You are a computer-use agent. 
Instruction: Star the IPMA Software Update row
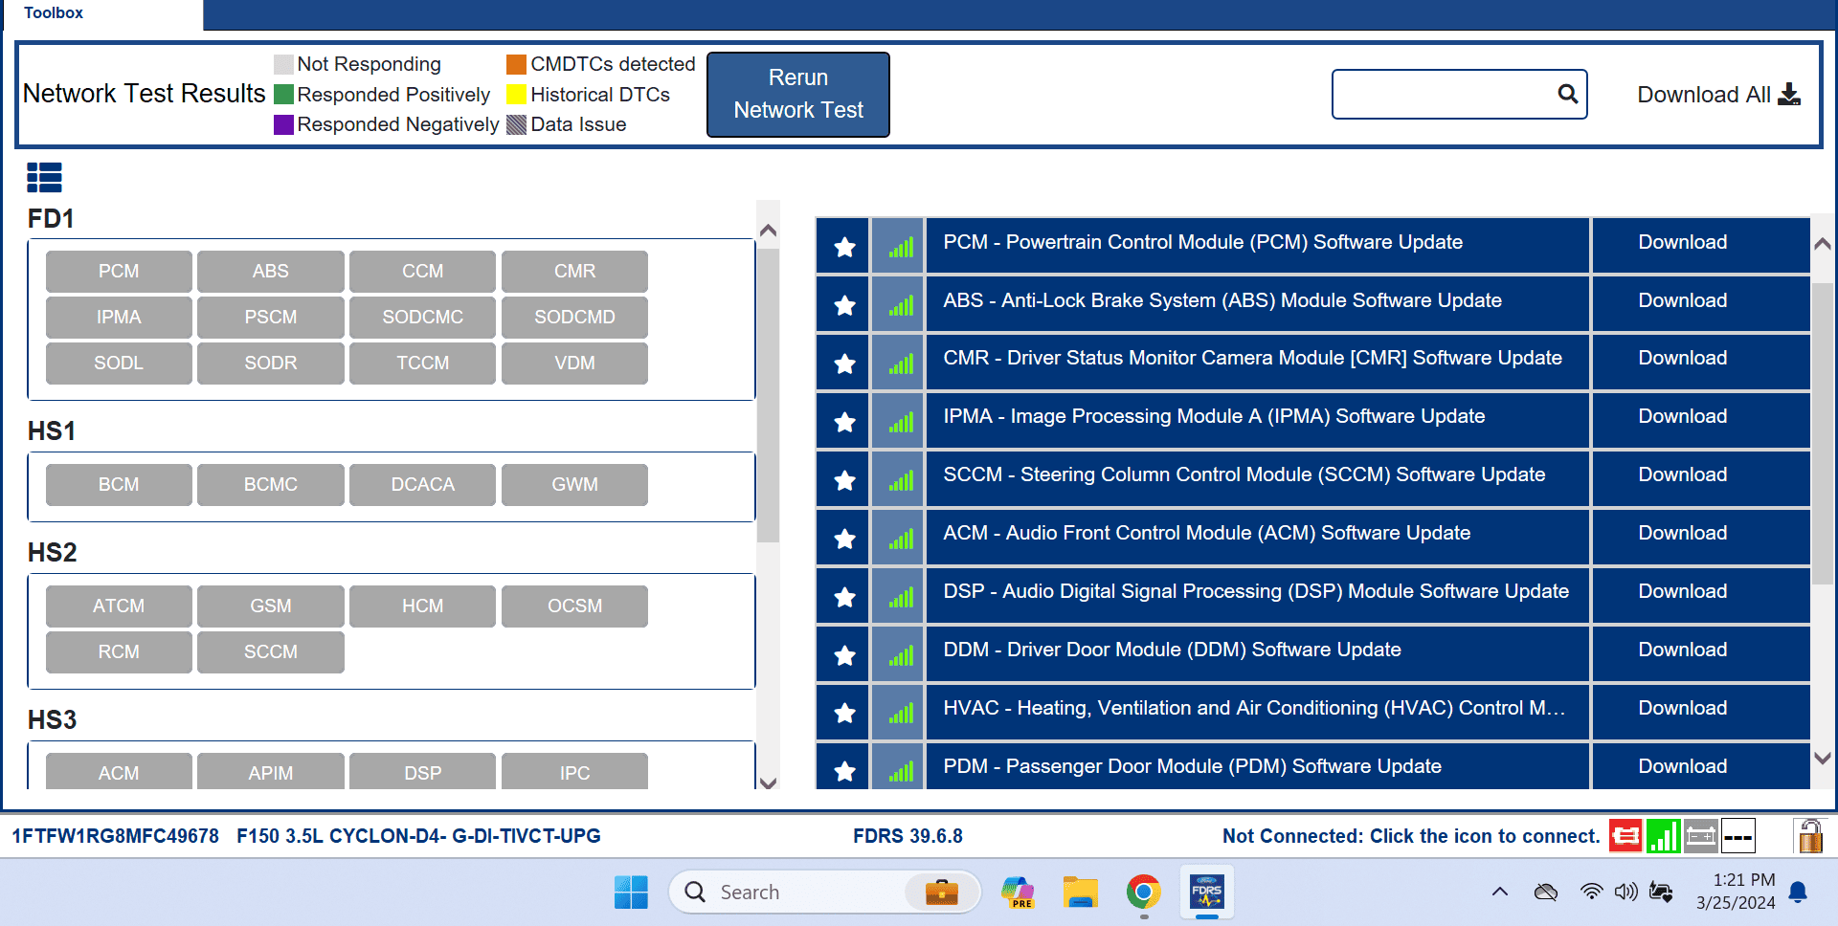[843, 422]
